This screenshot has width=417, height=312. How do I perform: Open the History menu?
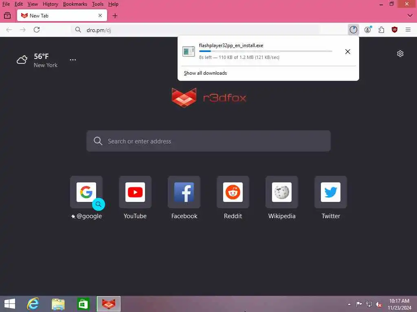coord(50,4)
